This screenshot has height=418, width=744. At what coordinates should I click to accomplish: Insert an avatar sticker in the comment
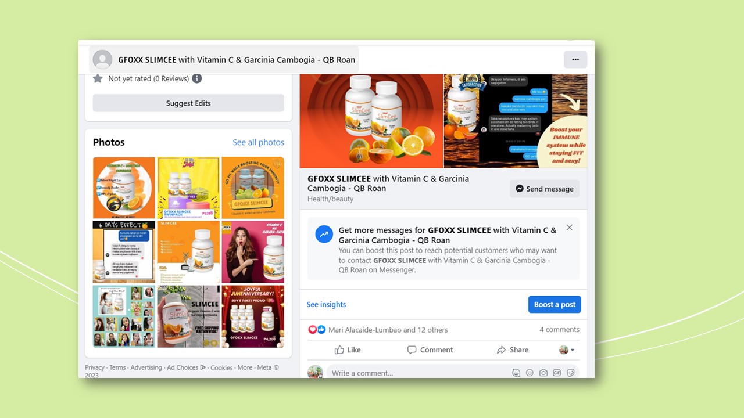pyautogui.click(x=516, y=373)
